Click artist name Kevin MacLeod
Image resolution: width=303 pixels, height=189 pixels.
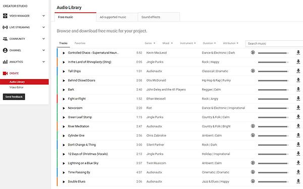tap(157, 52)
